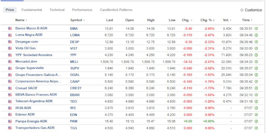Click the clock icon in Transportadora Gas row
Viewport: 266px width, 133px height.
pos(256,128)
